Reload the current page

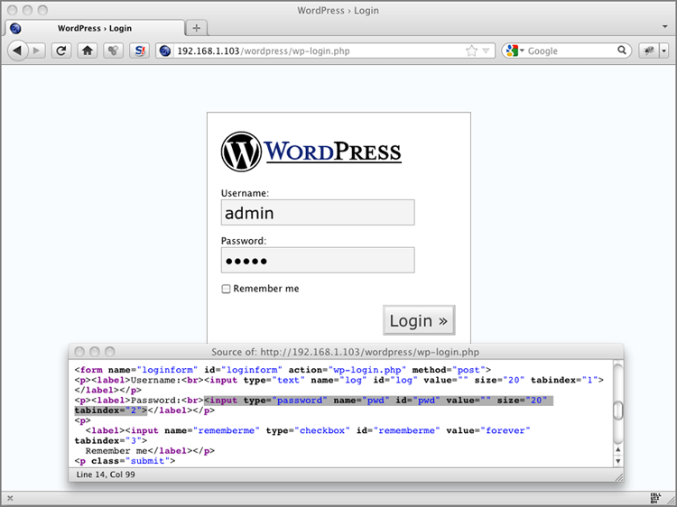[61, 51]
